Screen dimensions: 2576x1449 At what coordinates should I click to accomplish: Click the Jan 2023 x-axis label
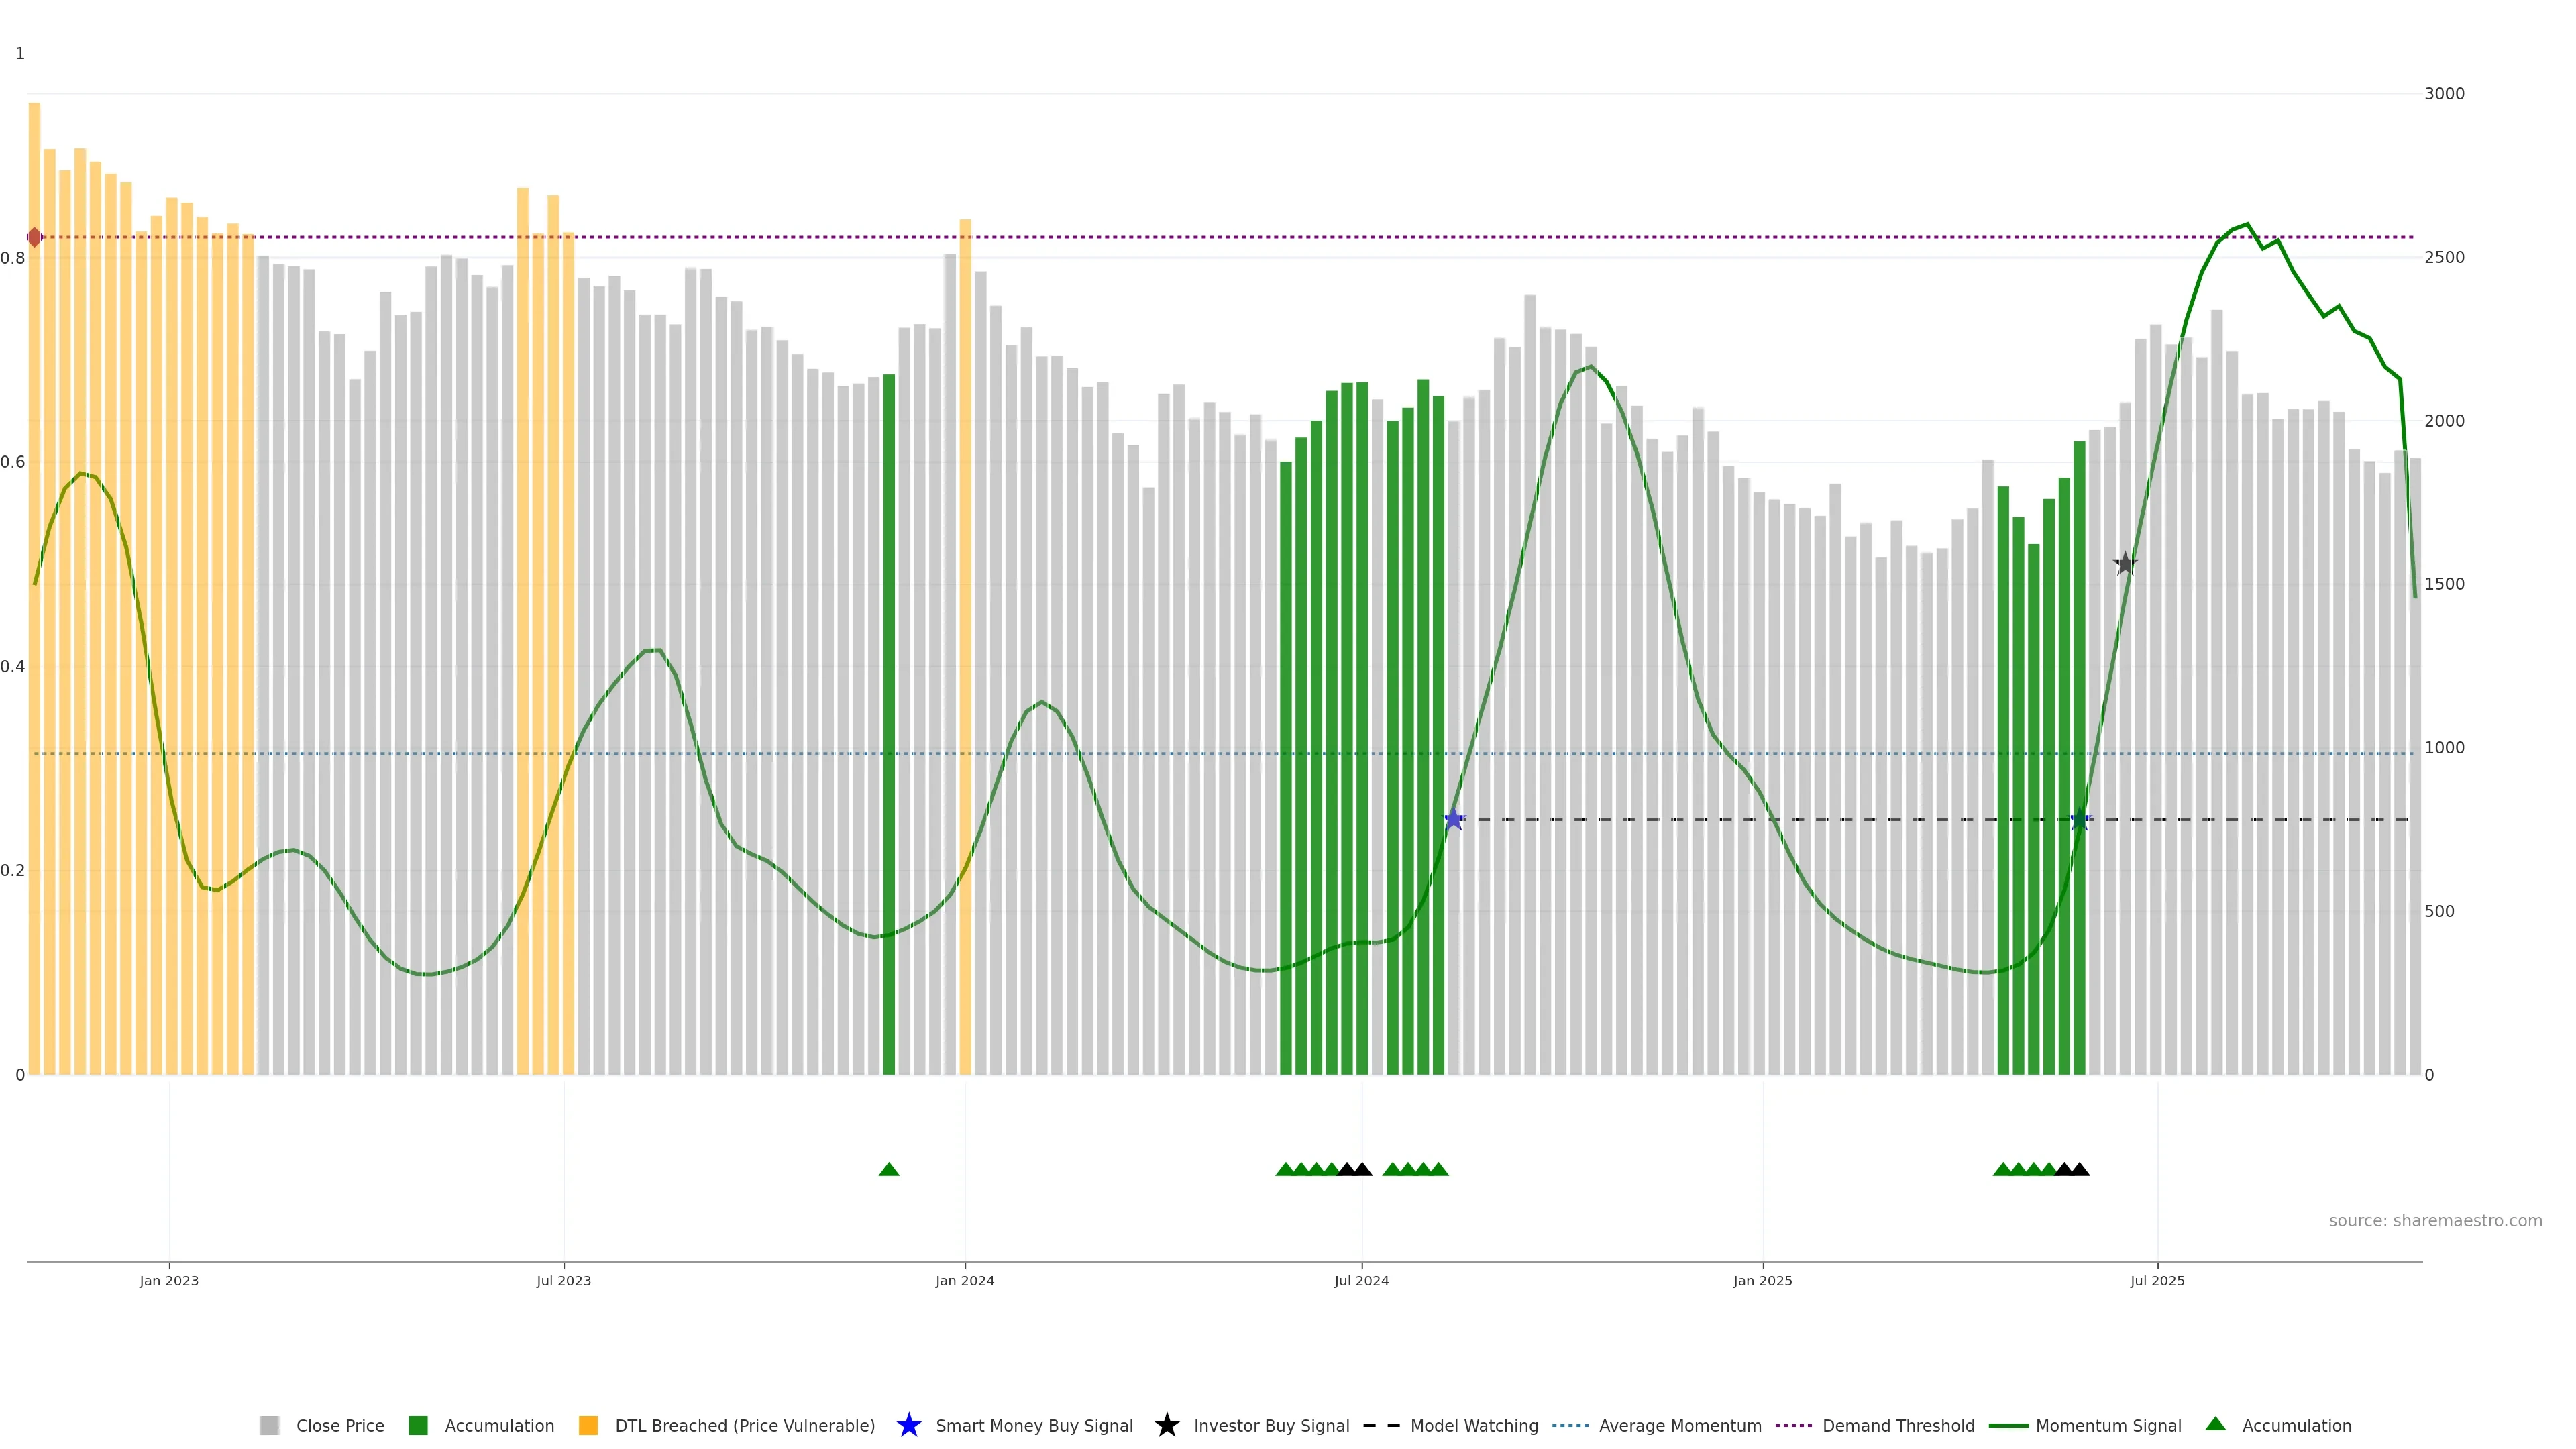(x=169, y=1281)
